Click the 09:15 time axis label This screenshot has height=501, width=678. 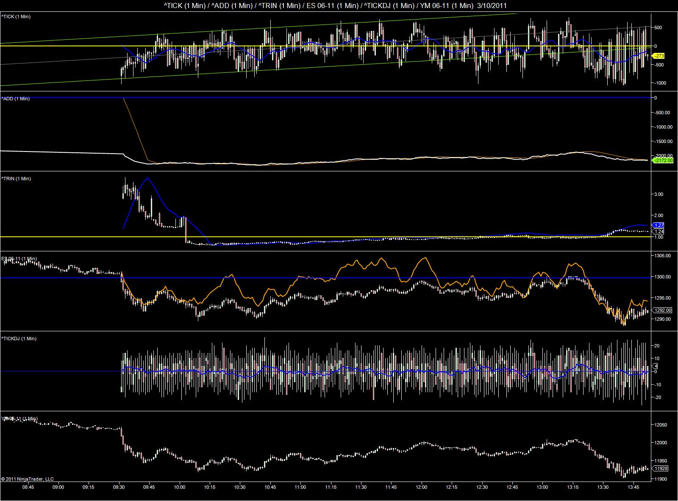point(89,487)
